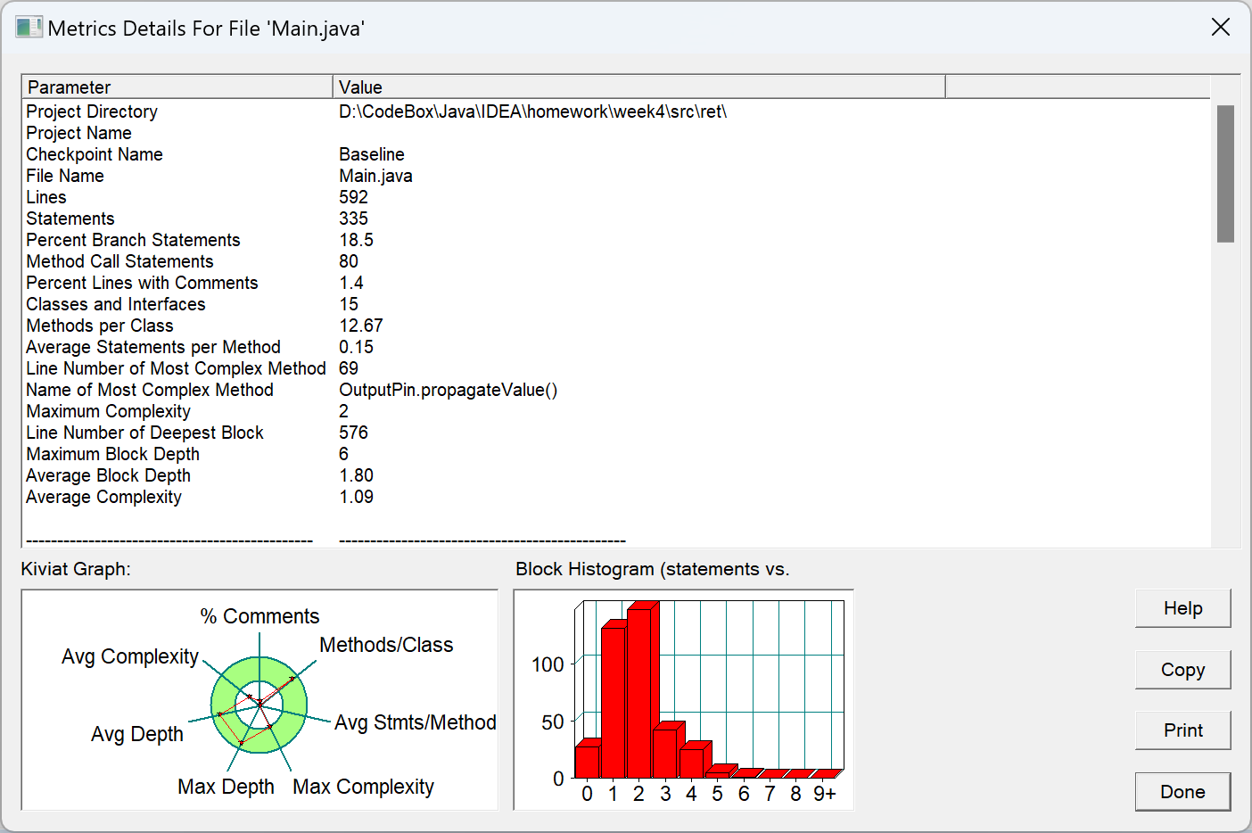Click the Copy button
Viewport: 1252px width, 833px height.
coord(1182,670)
